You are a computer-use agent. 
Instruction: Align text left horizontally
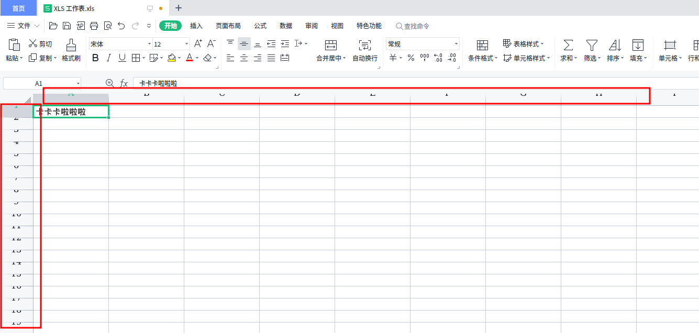tap(230, 58)
